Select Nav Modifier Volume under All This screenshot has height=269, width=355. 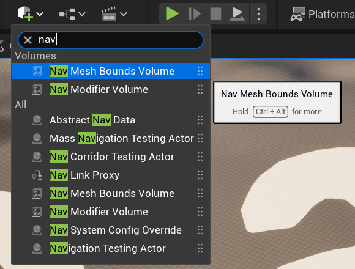coord(111,212)
